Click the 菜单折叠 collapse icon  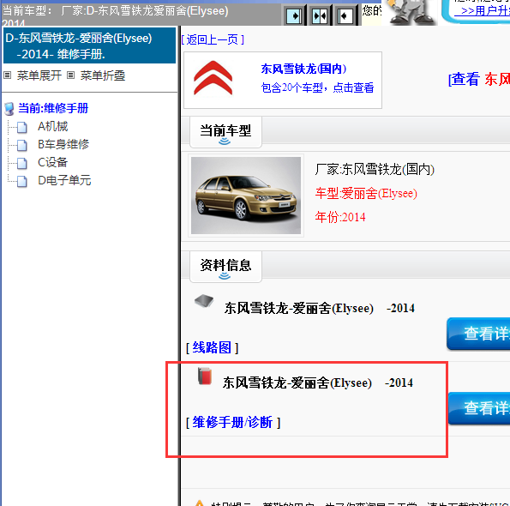pyautogui.click(x=70, y=75)
